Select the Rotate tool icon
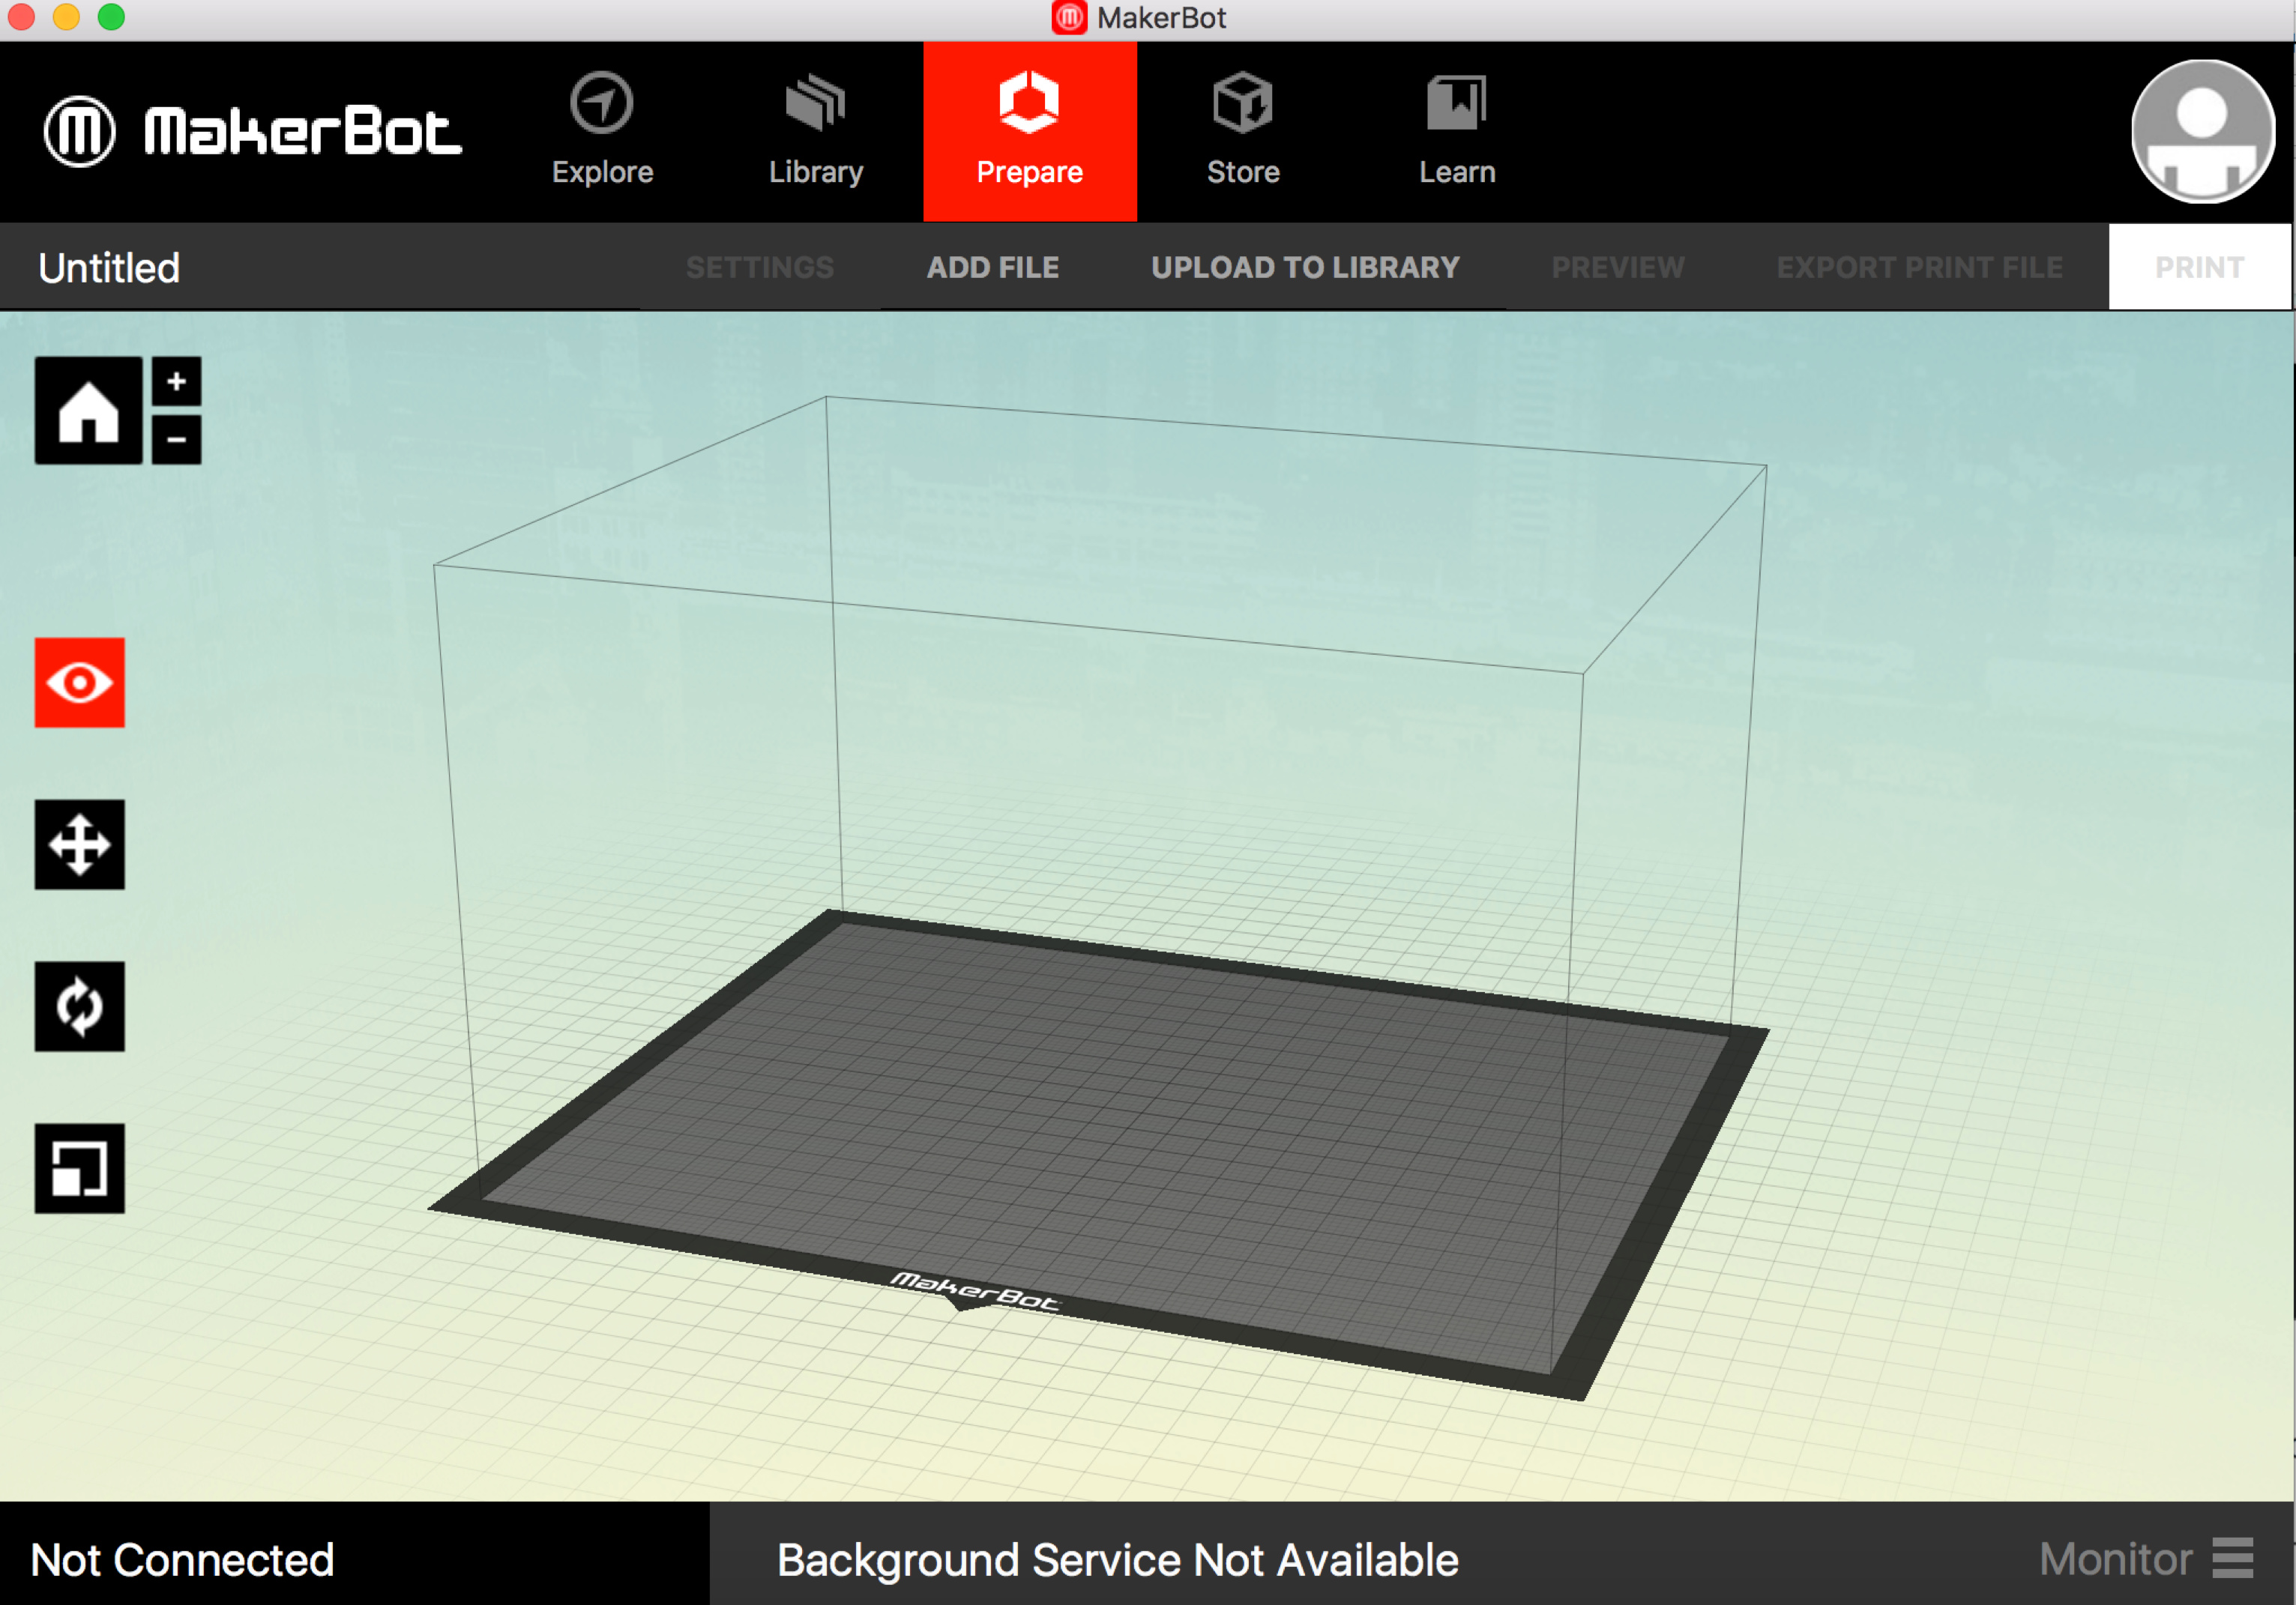Image resolution: width=2296 pixels, height=1605 pixels. pos(80,1006)
